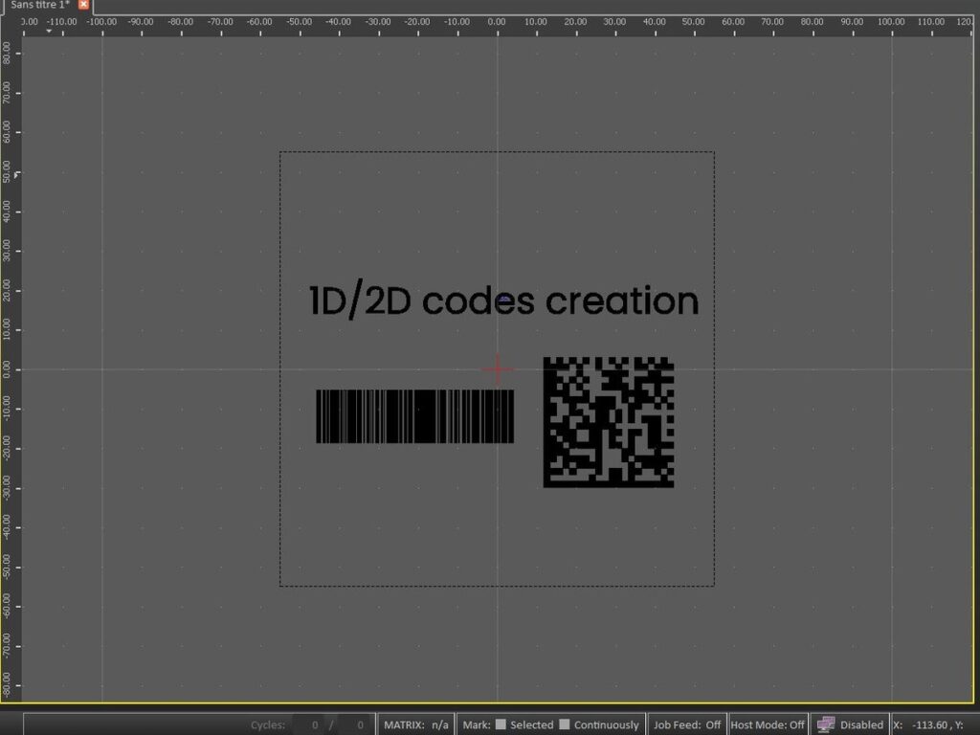Select the linear 1D barcode object

click(415, 416)
